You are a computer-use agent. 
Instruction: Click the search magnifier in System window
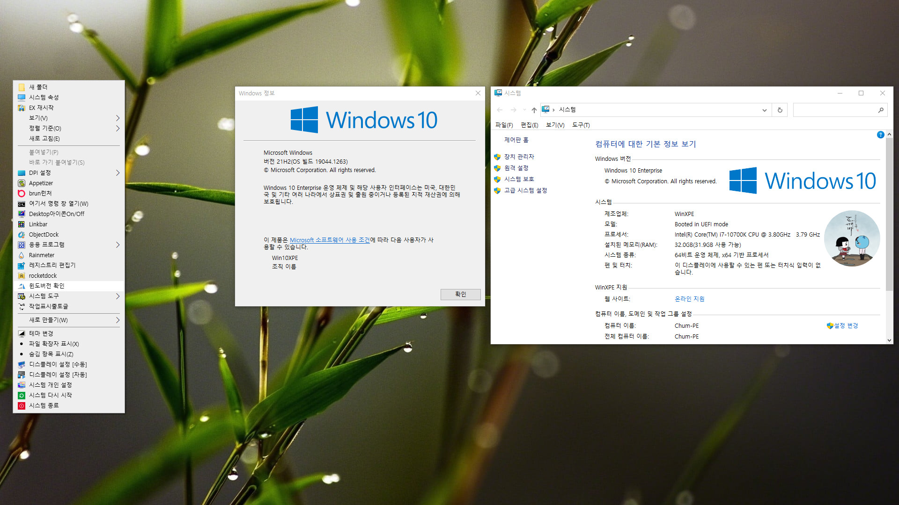coord(881,110)
